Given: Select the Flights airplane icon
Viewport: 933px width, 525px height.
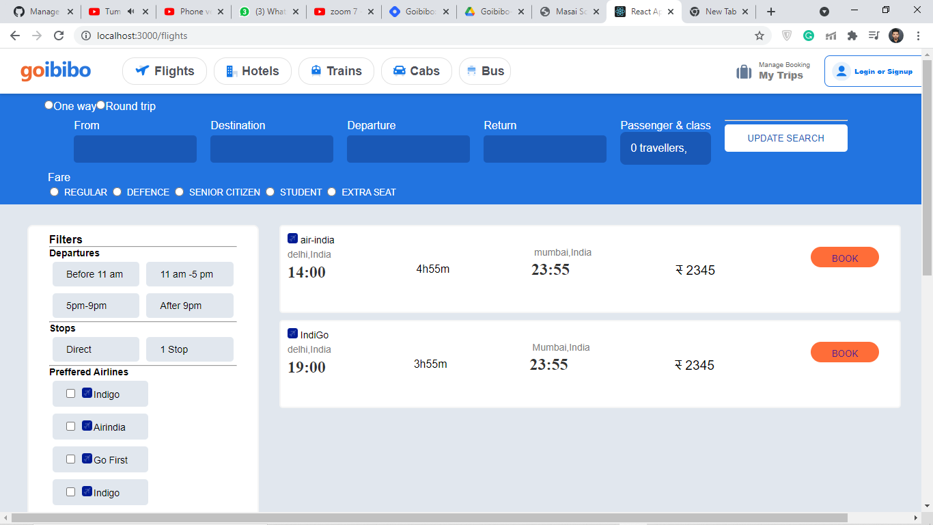Looking at the screenshot, I should click(x=142, y=70).
